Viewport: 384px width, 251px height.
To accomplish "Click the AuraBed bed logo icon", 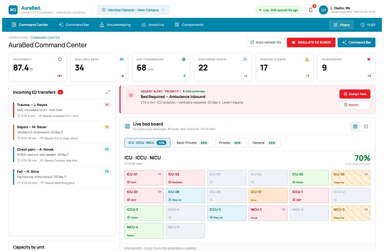I will click(13, 10).
